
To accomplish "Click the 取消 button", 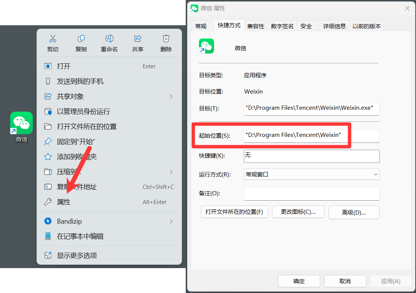I will coord(345,281).
